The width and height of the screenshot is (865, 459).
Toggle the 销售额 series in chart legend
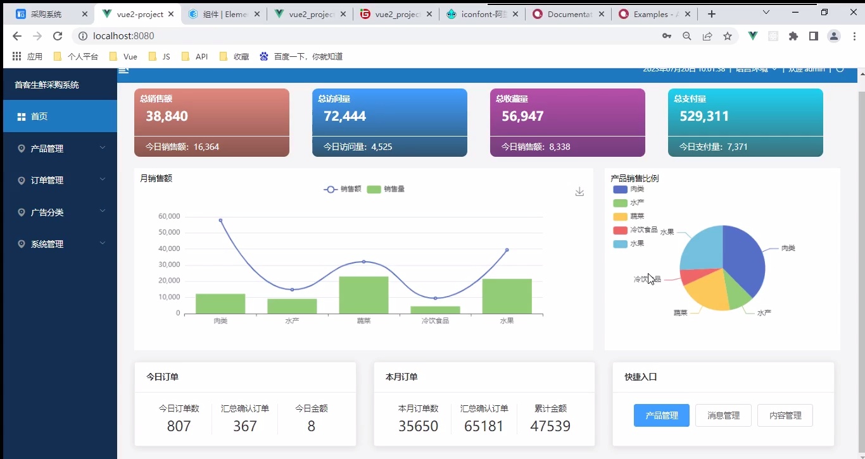click(342, 189)
